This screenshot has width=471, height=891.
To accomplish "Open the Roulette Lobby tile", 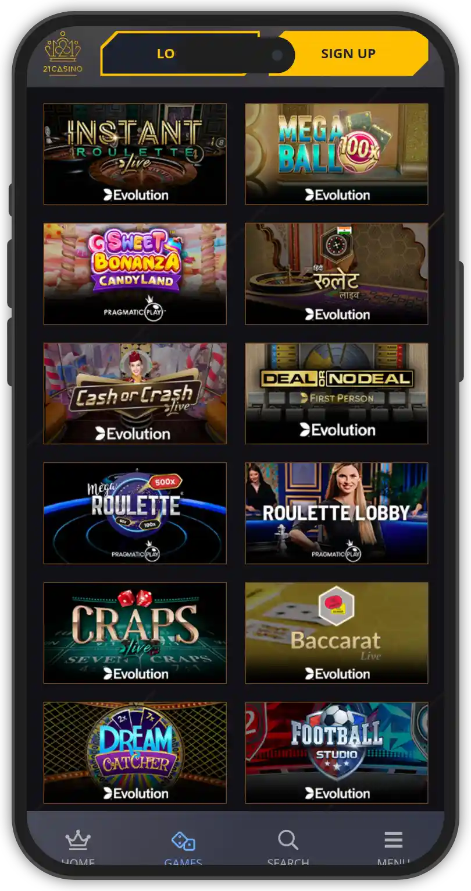I will tap(337, 513).
